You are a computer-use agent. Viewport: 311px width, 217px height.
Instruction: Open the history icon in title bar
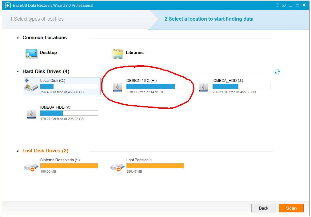coord(277,5)
